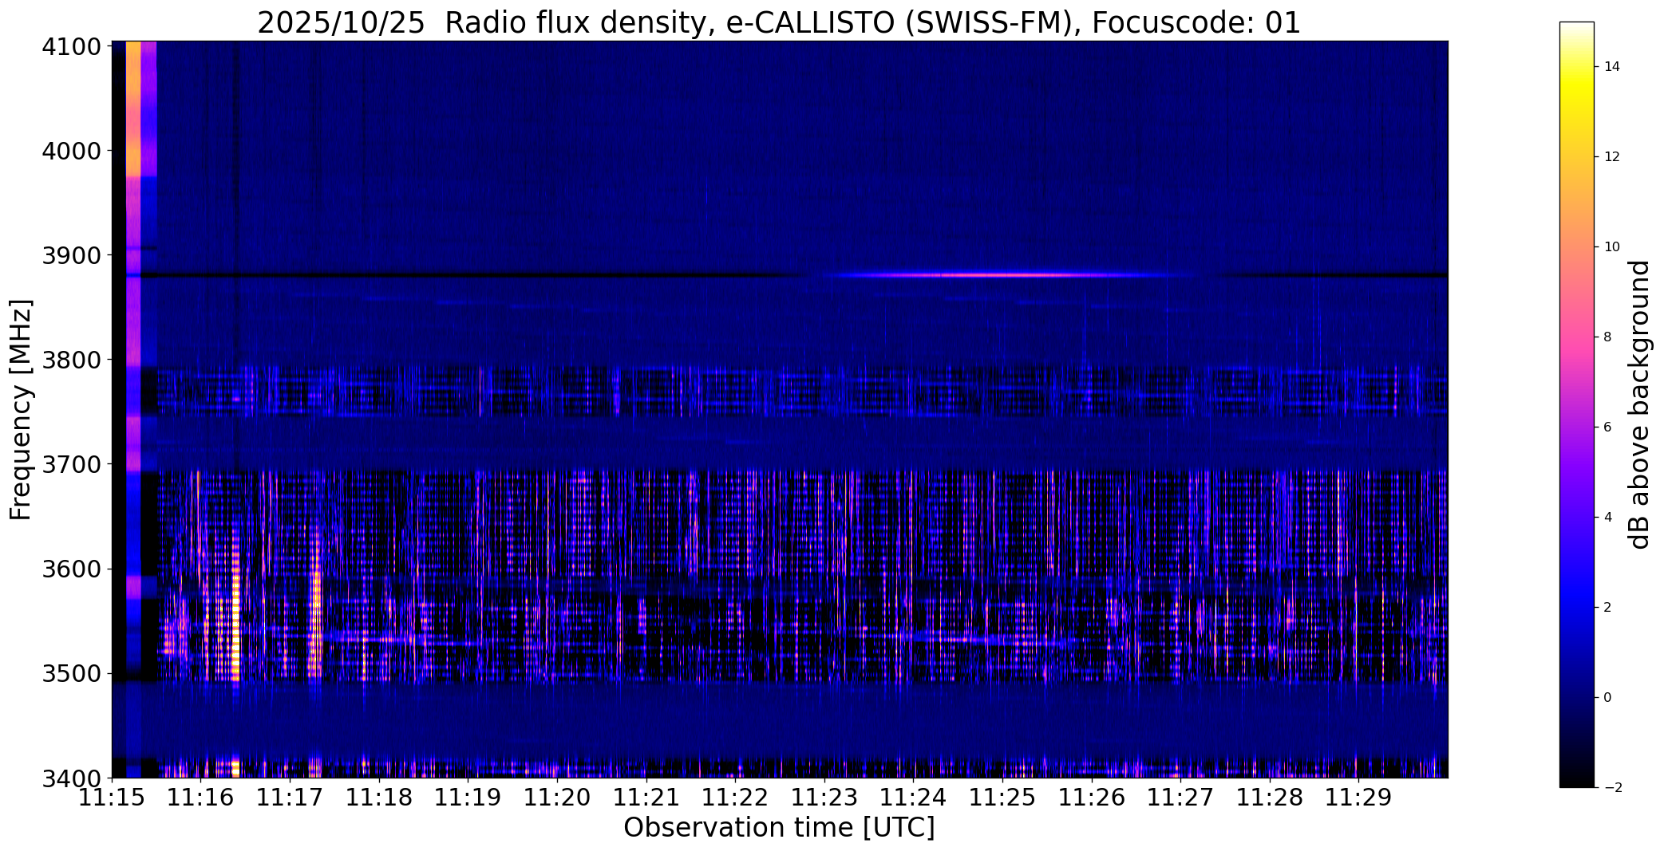This screenshot has height=851, width=1664.
Task: Click the 'Observation time [UTC]' x-axis label
Action: tap(779, 828)
